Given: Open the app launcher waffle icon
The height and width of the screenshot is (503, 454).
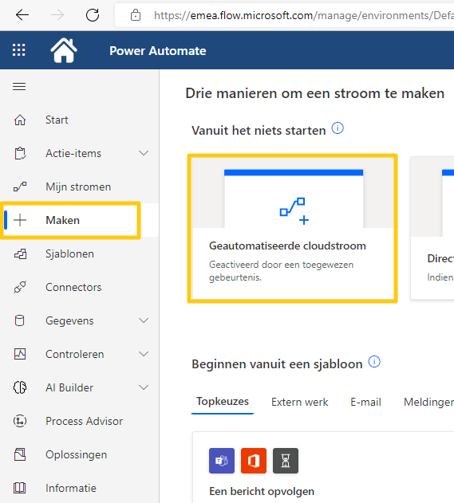Looking at the screenshot, I should pos(18,50).
